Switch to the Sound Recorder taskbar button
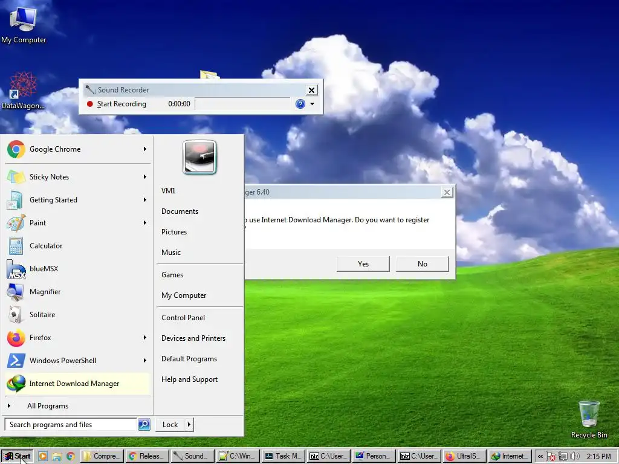This screenshot has width=619, height=464. (x=192, y=456)
